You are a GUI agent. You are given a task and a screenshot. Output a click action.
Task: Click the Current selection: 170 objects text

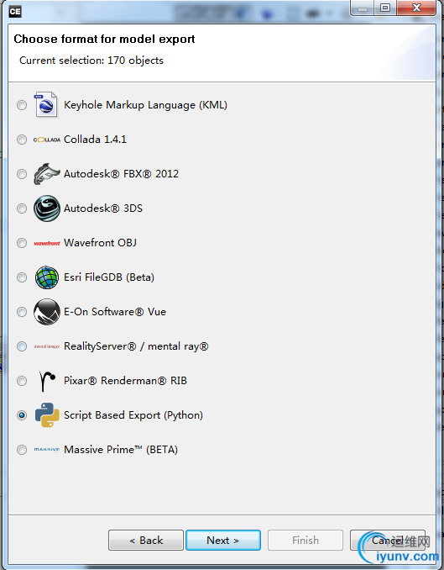coord(91,61)
